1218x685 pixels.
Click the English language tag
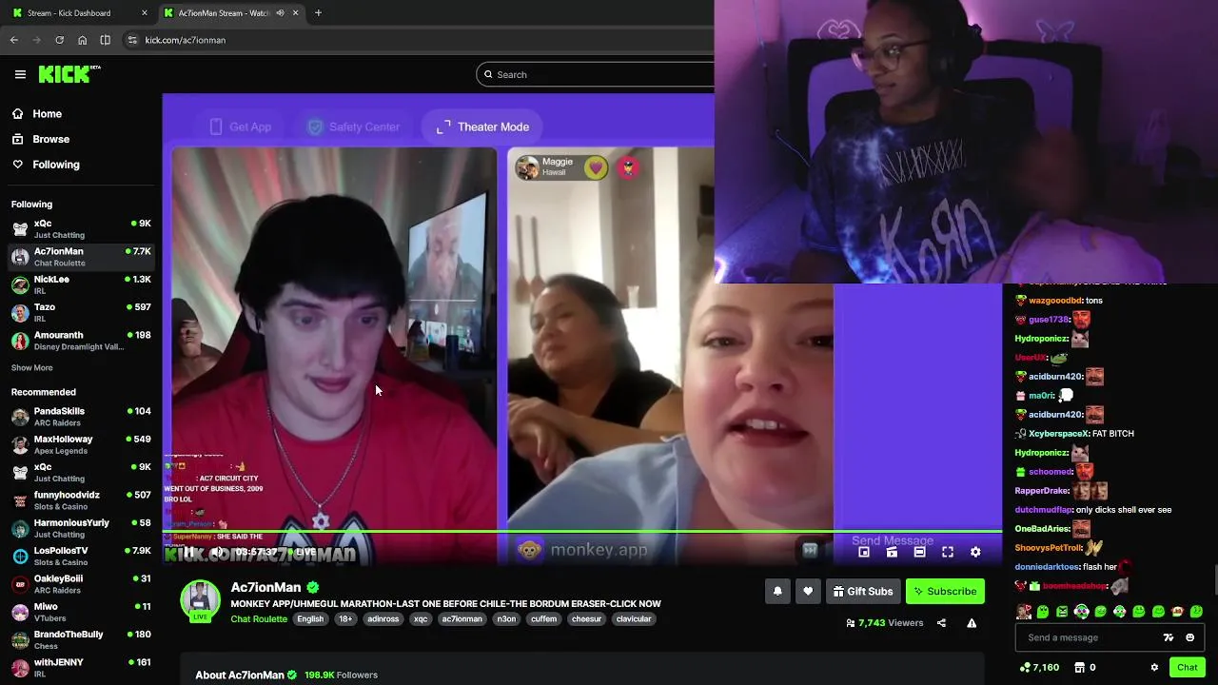(310, 619)
